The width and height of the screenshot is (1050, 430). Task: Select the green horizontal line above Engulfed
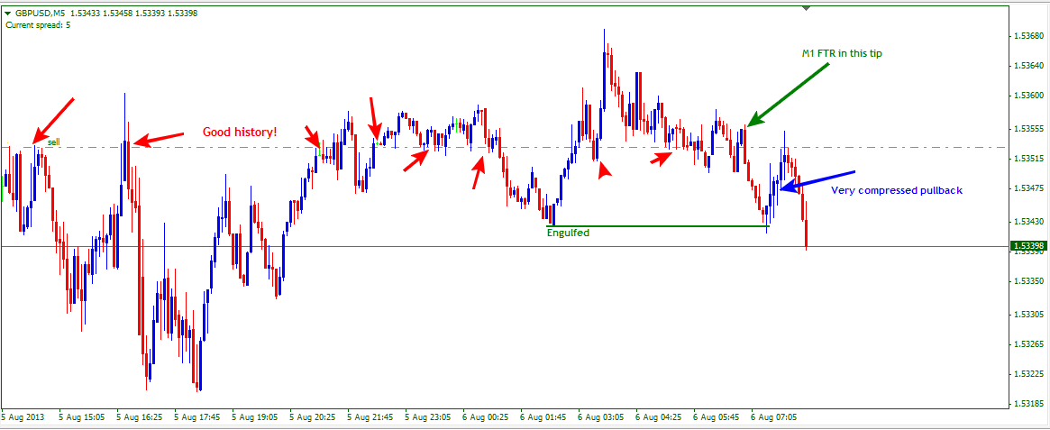[x=658, y=225]
